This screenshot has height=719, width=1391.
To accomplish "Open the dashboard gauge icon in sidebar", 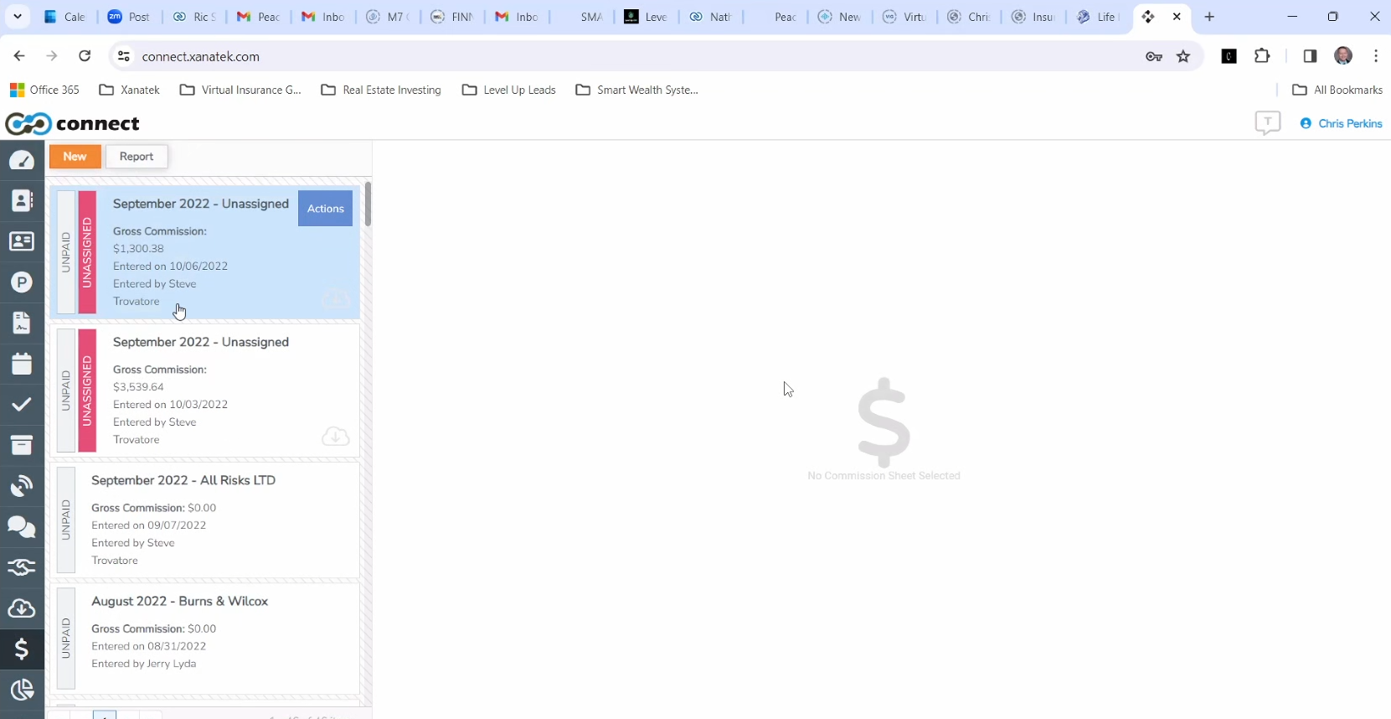I will click(22, 160).
